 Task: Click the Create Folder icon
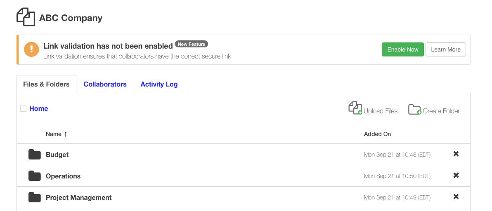click(414, 110)
